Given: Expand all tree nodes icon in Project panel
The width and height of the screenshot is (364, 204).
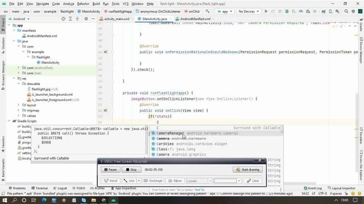Looking at the screenshot, I should 71,19.
